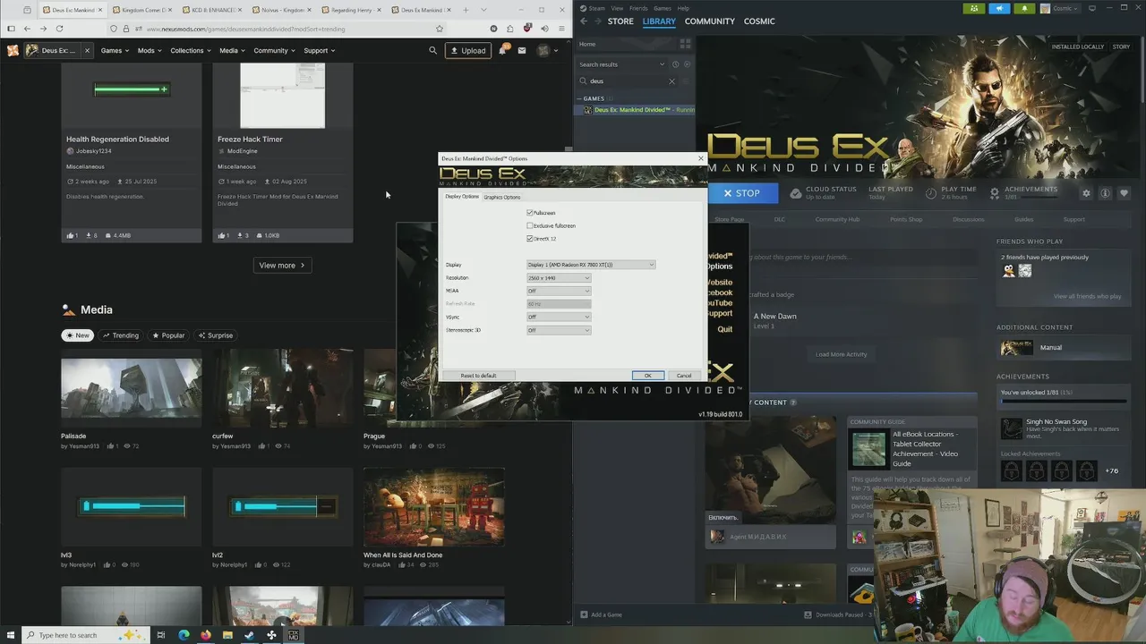Open the VSync dropdown
1146x644 pixels.
(559, 317)
